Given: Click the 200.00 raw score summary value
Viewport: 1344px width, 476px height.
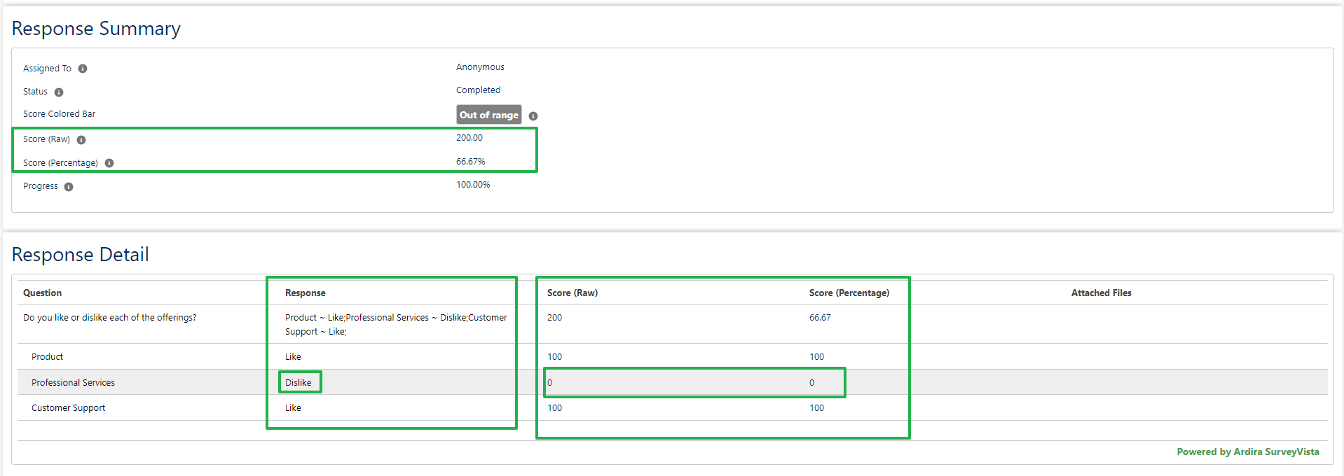Looking at the screenshot, I should [469, 137].
